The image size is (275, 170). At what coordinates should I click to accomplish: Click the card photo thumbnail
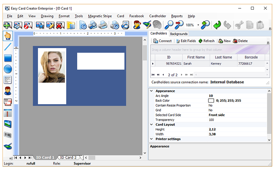pyautogui.click(x=52, y=67)
